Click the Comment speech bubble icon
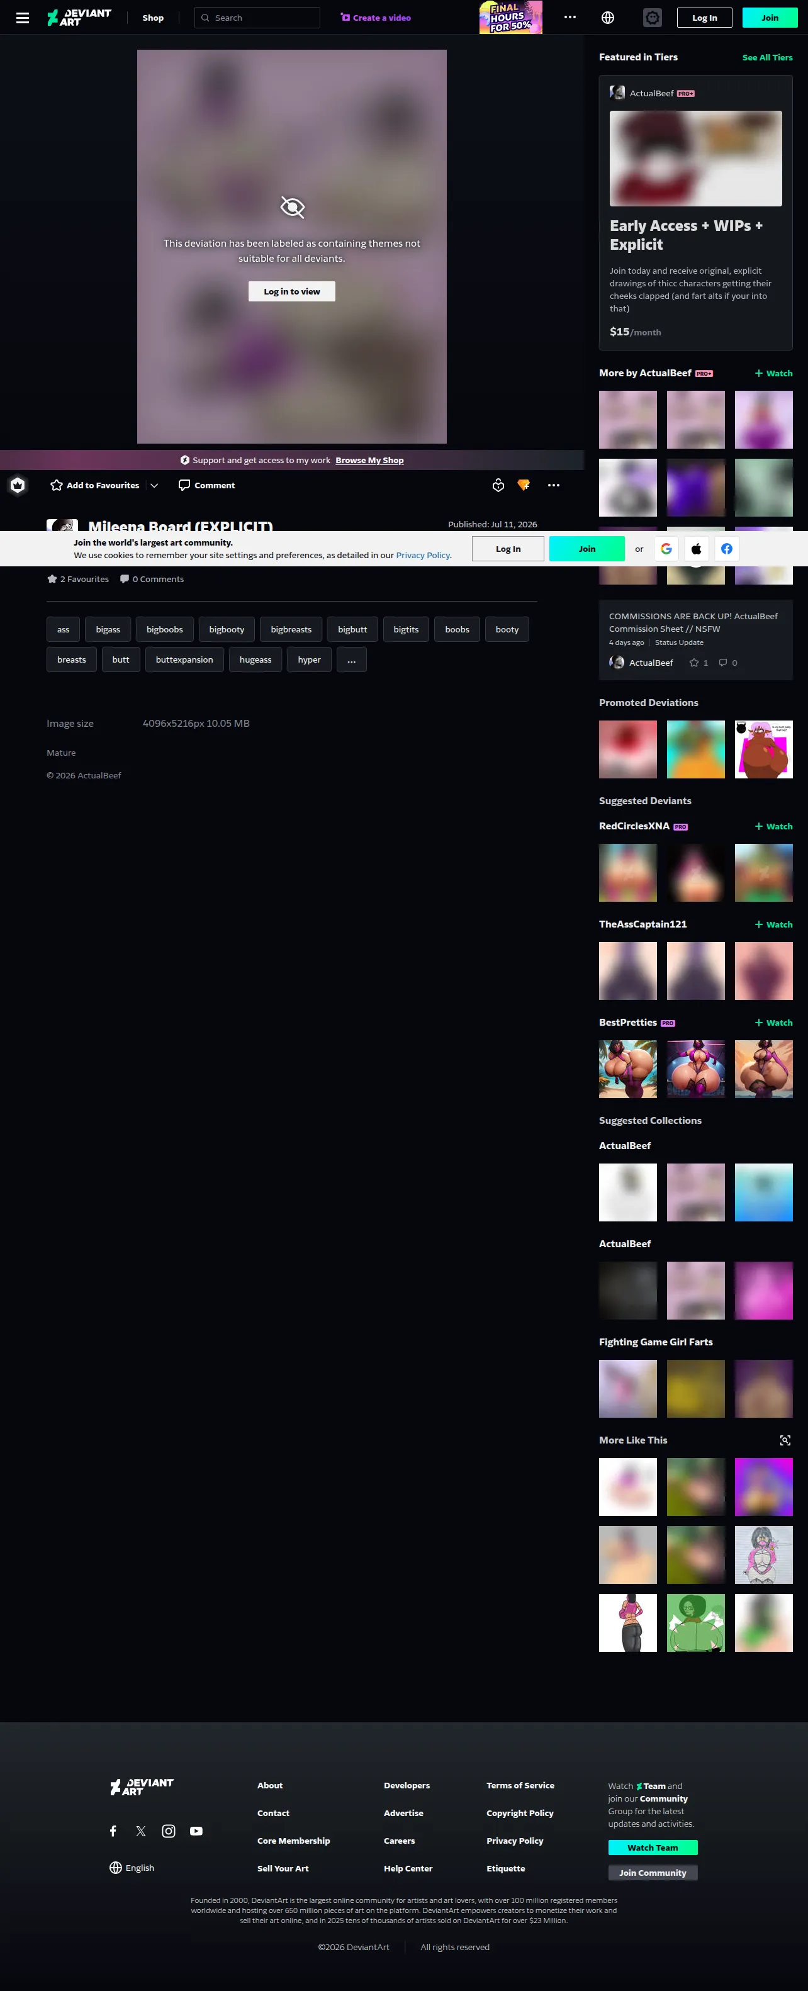The image size is (808, 1991). [x=184, y=485]
